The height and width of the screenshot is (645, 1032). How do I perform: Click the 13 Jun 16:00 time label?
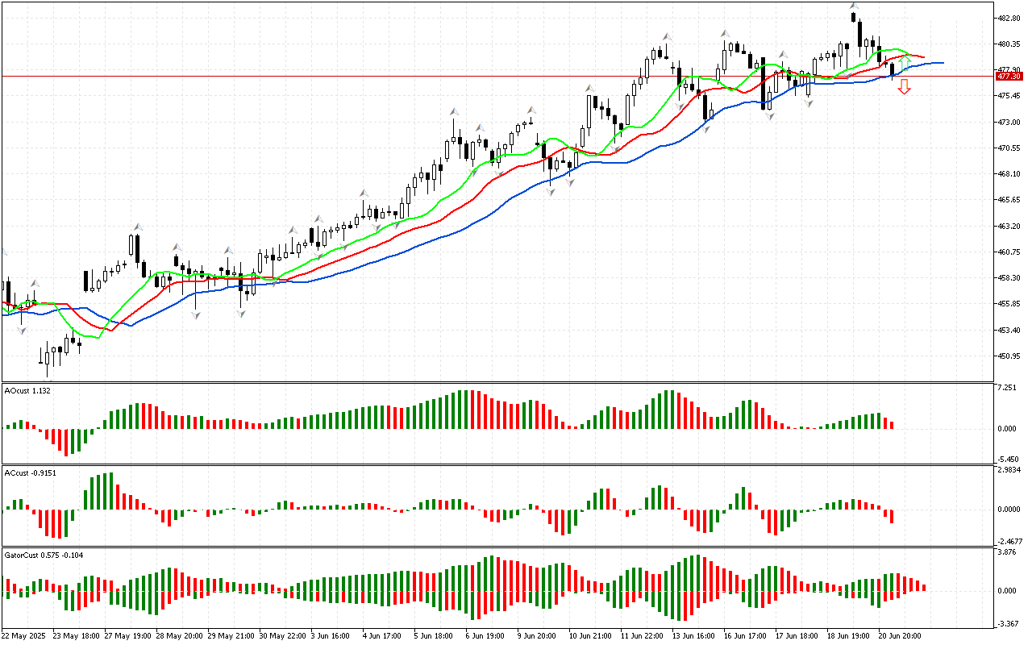693,635
